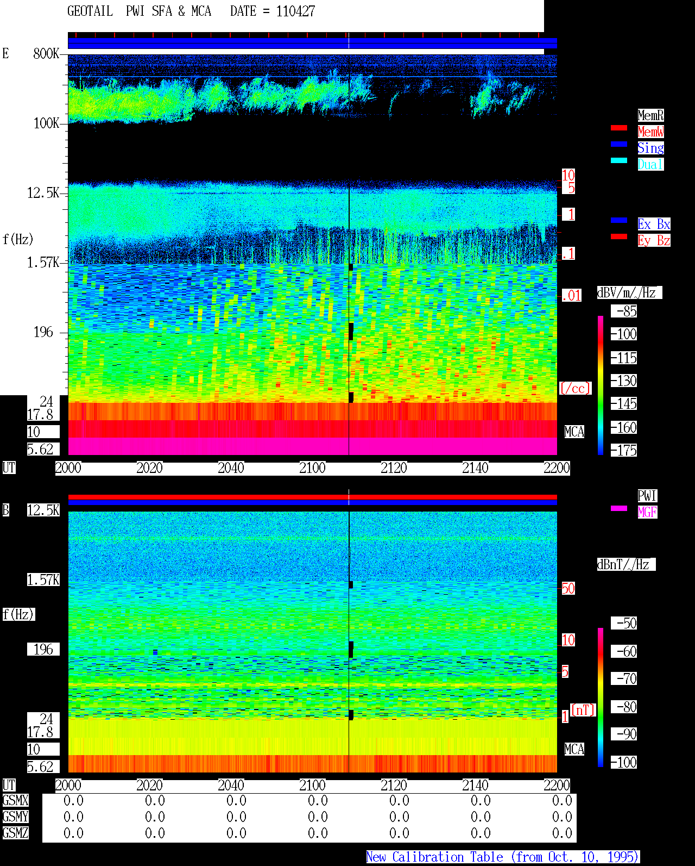Select the 'GSMY' row label
The width and height of the screenshot is (695, 866).
coord(15,817)
